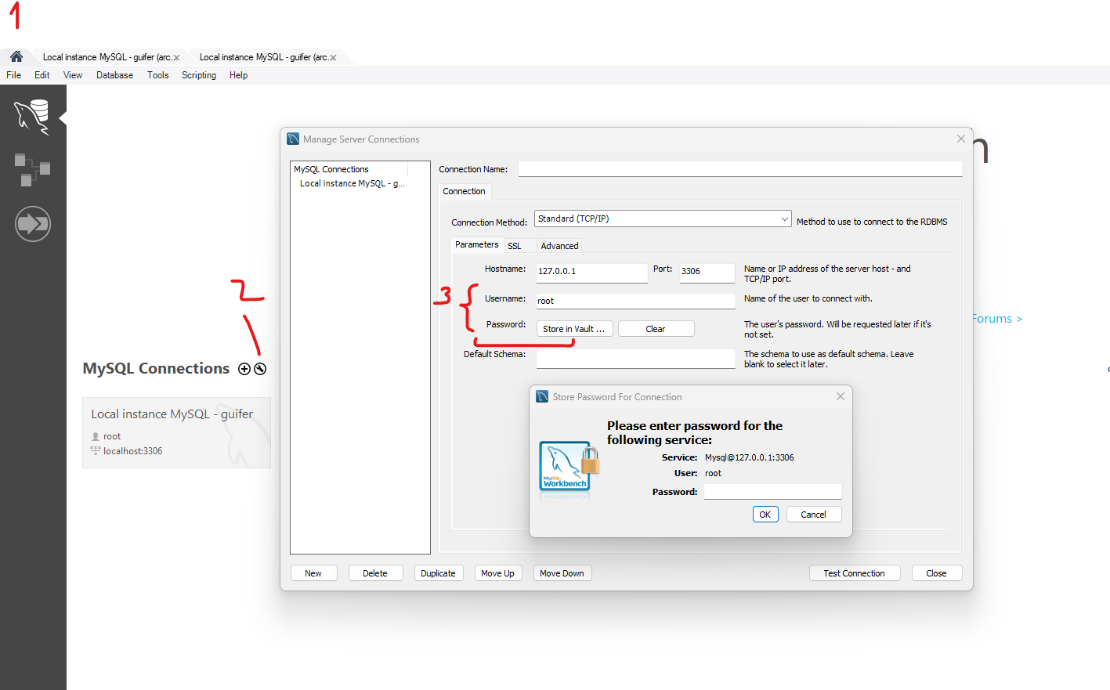The height and width of the screenshot is (690, 1110).
Task: Click the Clear password button
Action: point(656,329)
